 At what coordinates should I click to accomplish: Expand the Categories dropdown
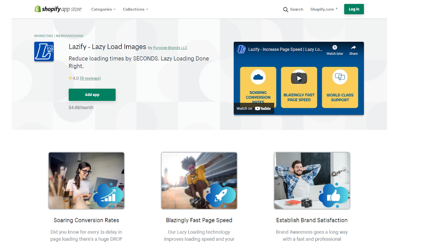103,9
